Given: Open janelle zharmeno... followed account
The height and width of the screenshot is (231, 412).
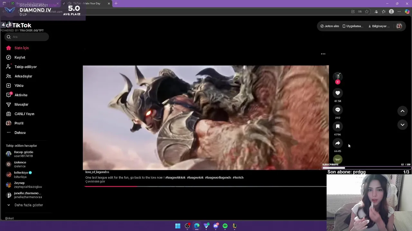Looking at the screenshot, I should click(x=24, y=195).
